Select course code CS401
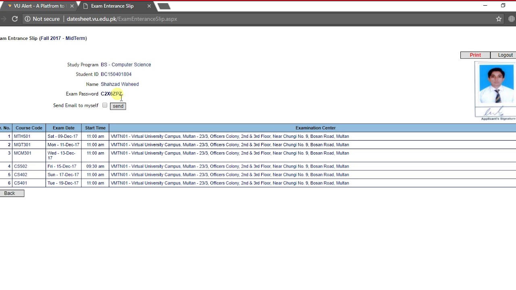 click(21, 183)
